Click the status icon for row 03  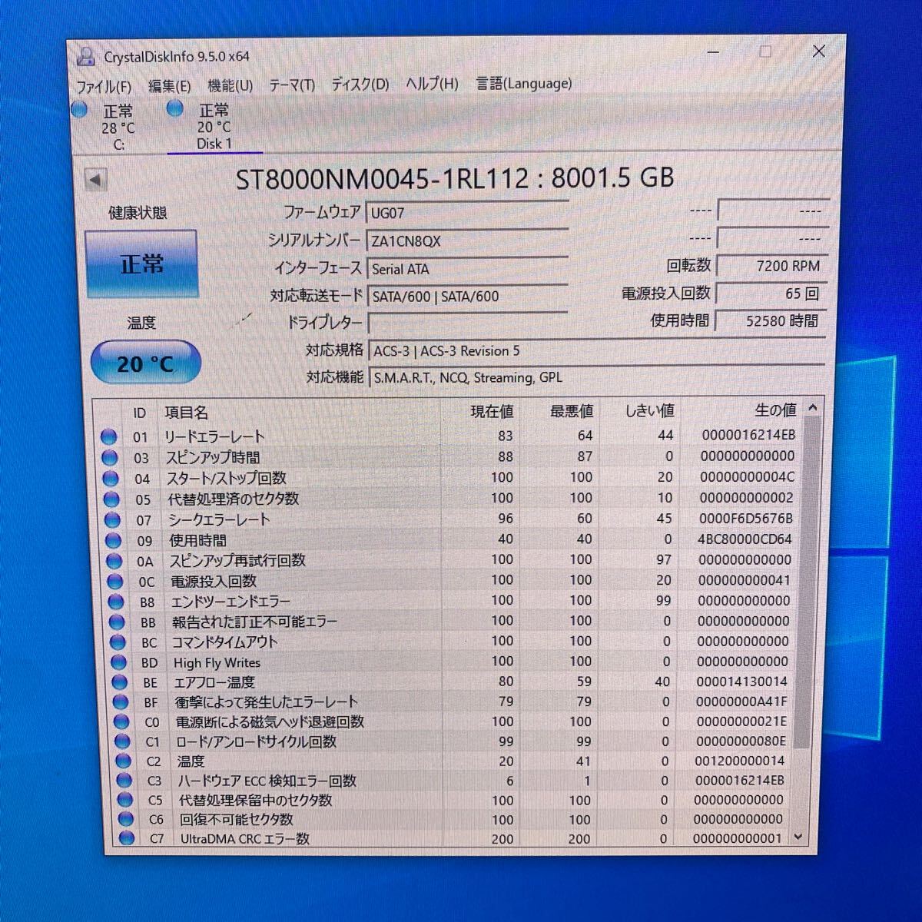(110, 458)
